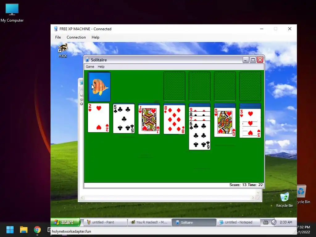Click the second empty foundation slot
316x237 pixels.
[x=200, y=86]
